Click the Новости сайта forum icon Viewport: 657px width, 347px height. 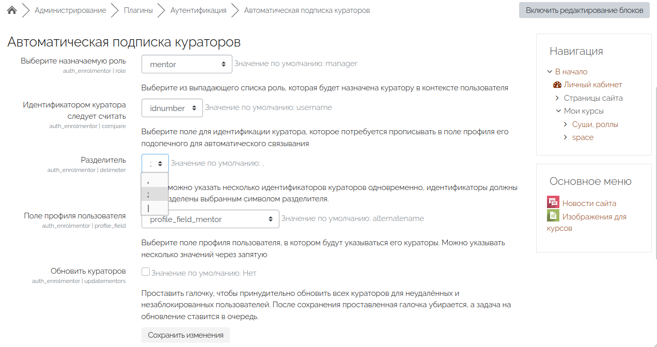tap(553, 203)
